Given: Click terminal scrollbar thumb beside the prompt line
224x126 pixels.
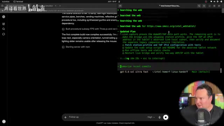Looking at the screenshot, I should 221,70.
